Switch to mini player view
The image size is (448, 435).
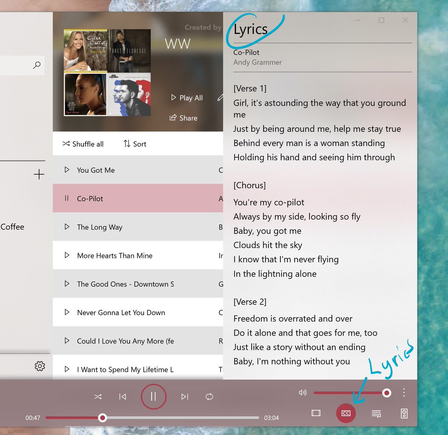[315, 413]
